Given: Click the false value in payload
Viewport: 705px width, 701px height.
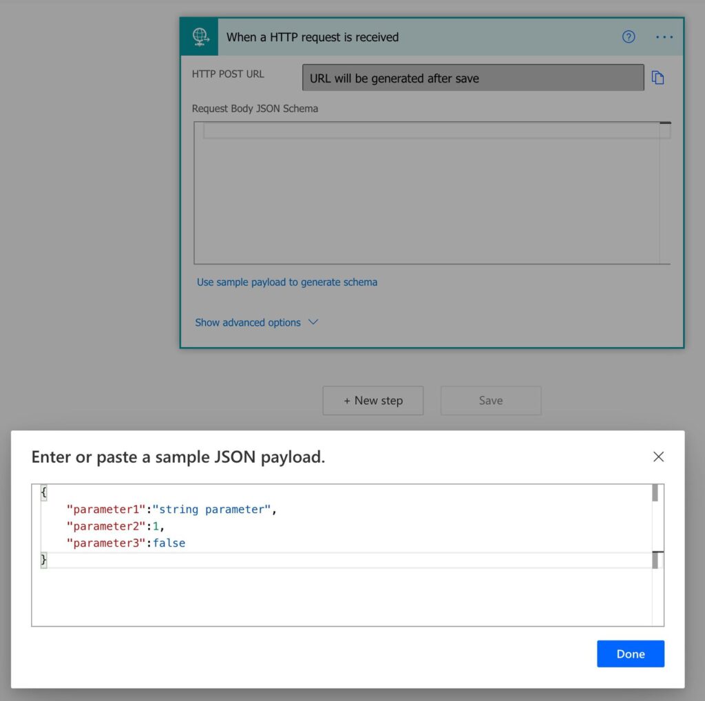Looking at the screenshot, I should coord(169,543).
